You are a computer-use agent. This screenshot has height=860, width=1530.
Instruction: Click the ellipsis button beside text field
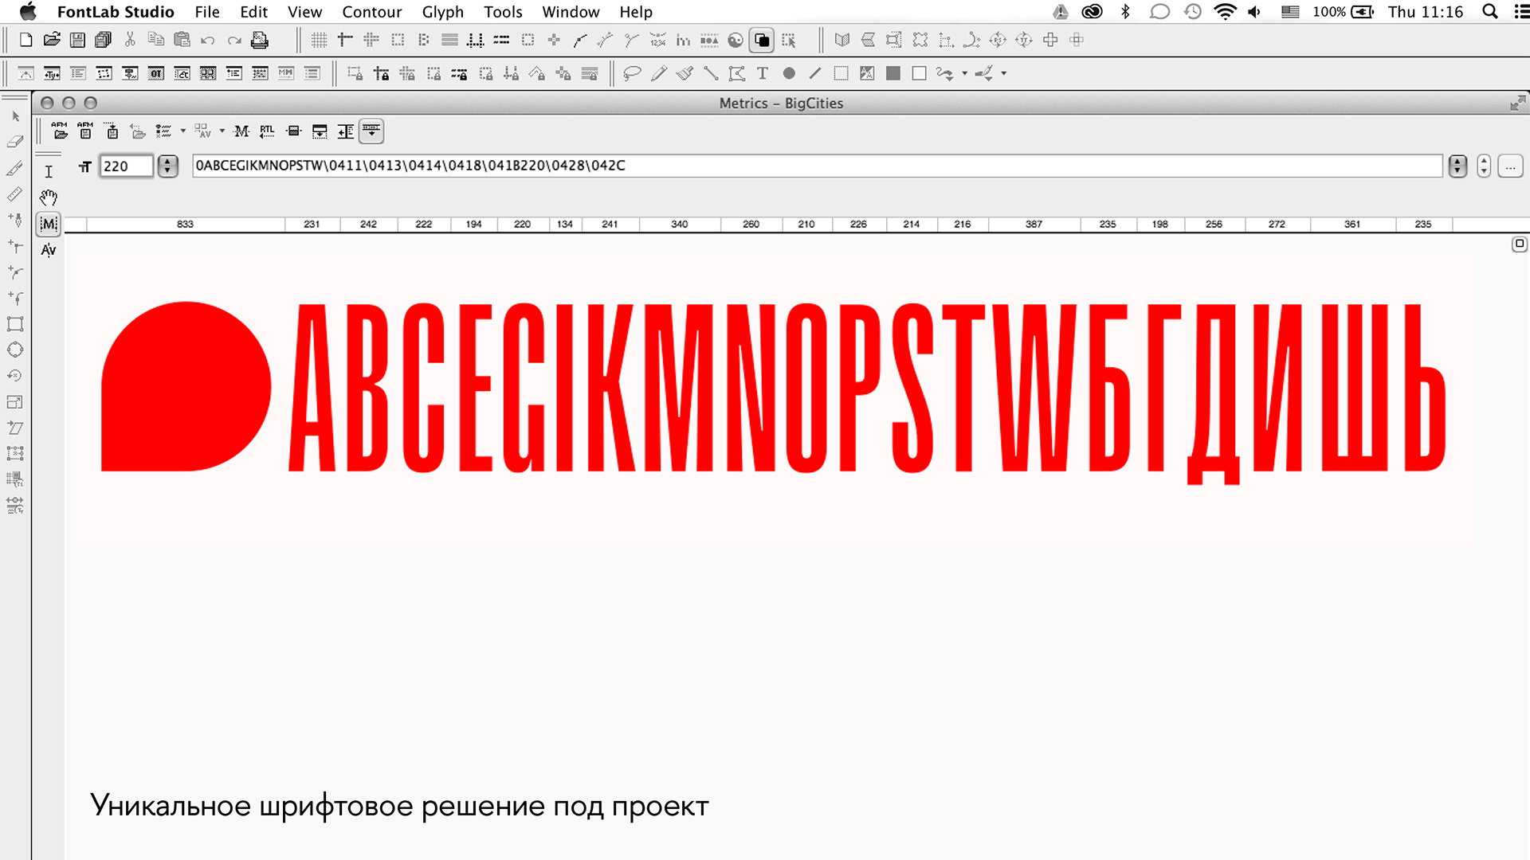(1510, 166)
